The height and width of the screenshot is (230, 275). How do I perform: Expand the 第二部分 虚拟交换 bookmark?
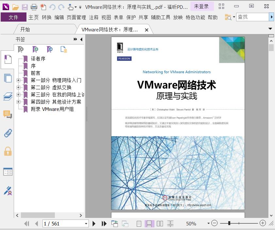point(18,87)
